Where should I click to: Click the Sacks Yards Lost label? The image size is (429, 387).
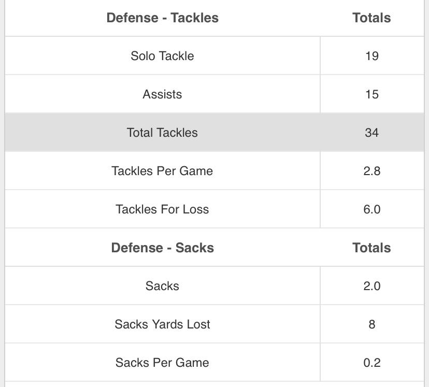pos(162,324)
